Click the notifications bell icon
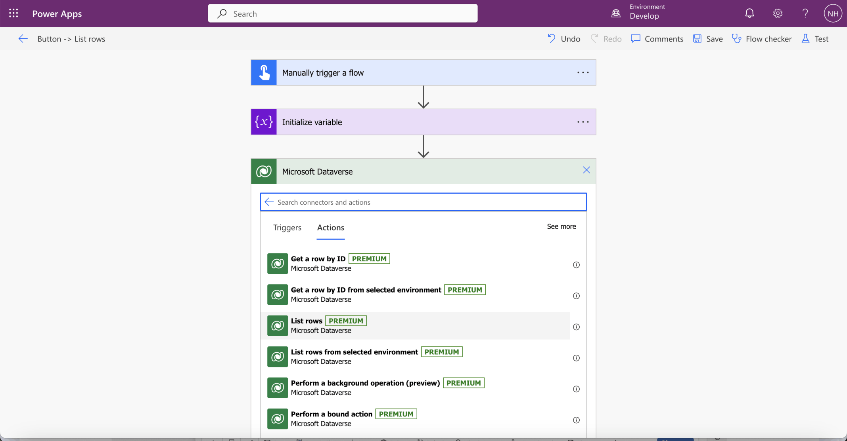This screenshot has height=441, width=847. [749, 13]
